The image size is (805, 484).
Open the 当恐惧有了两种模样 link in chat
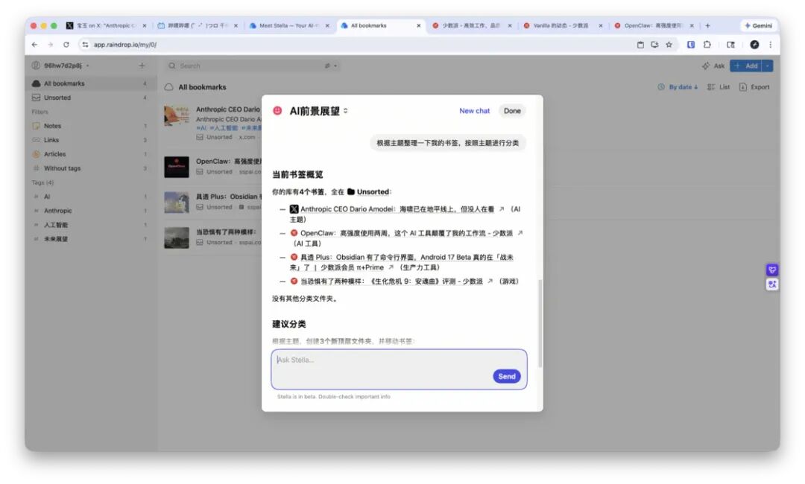pos(391,281)
